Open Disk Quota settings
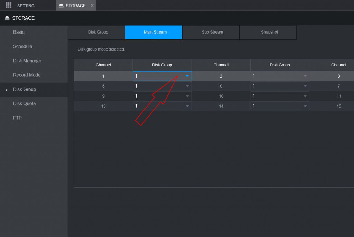Viewport: 354px width, 237px height. (x=24, y=104)
